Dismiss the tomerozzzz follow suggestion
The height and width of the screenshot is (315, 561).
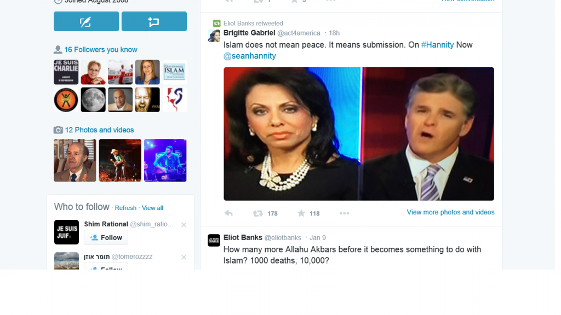point(184,257)
